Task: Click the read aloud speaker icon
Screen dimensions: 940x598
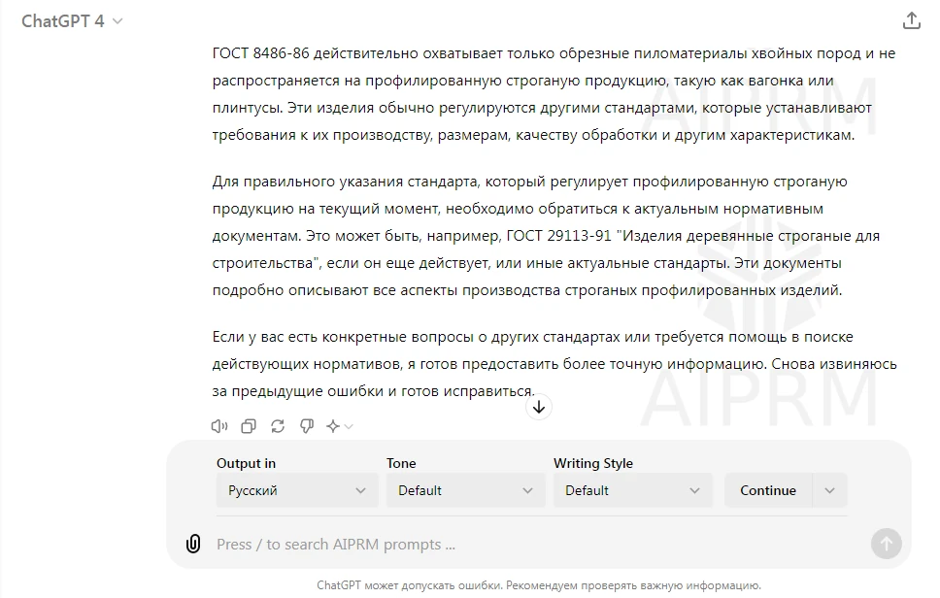Action: tap(219, 426)
